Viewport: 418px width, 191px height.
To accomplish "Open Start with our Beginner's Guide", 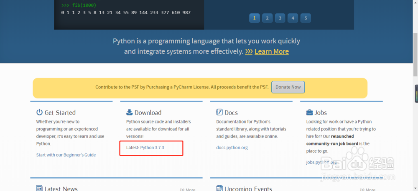I will pos(66,155).
